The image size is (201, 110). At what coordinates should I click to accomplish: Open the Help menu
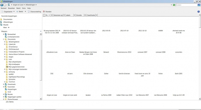coord(29,8)
